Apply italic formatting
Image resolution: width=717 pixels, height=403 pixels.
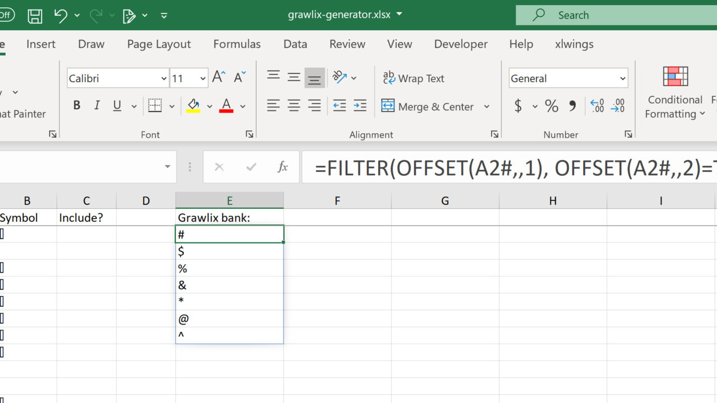[97, 106]
